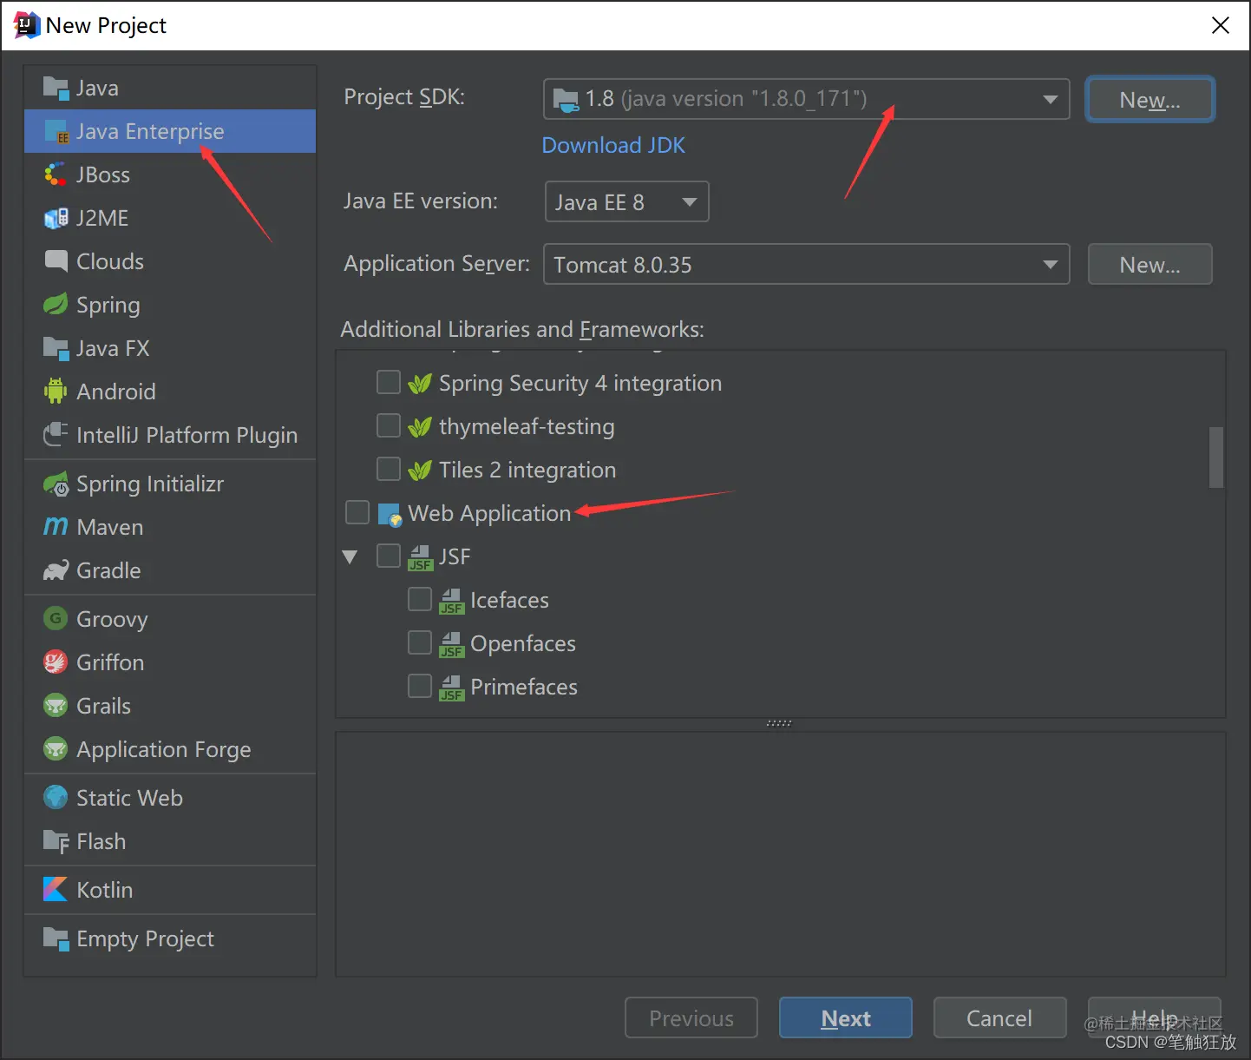
Task: Select Java Enterprise project type
Action: tap(170, 131)
